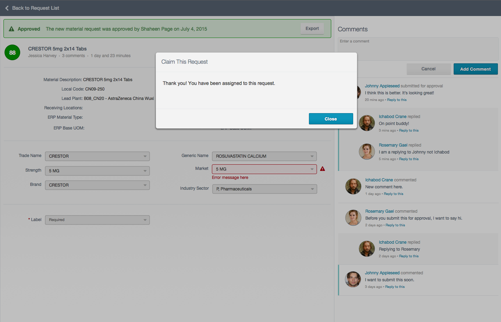This screenshot has height=322, width=501.
Task: Close the Claim This Request dialog
Action: point(331,119)
